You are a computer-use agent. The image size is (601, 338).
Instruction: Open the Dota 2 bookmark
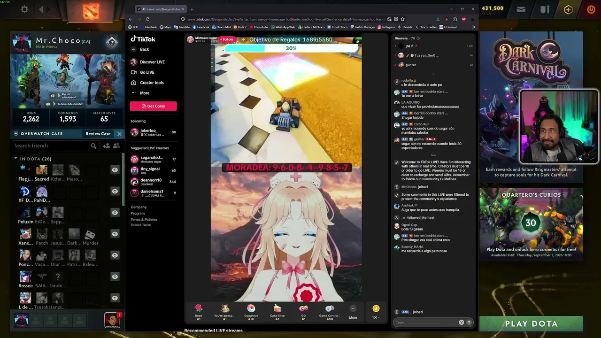(239, 27)
